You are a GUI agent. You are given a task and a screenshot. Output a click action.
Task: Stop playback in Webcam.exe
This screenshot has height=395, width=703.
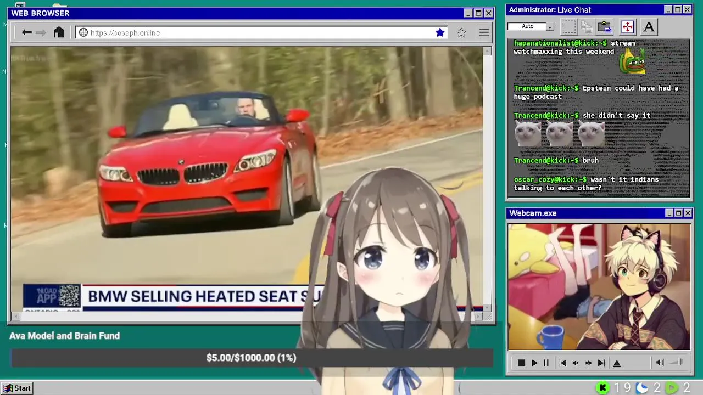coord(521,363)
